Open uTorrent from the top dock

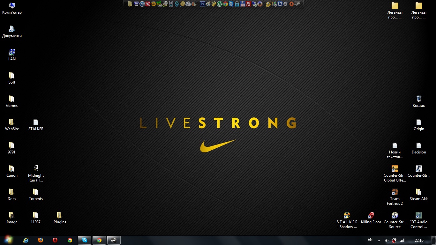coord(220,4)
